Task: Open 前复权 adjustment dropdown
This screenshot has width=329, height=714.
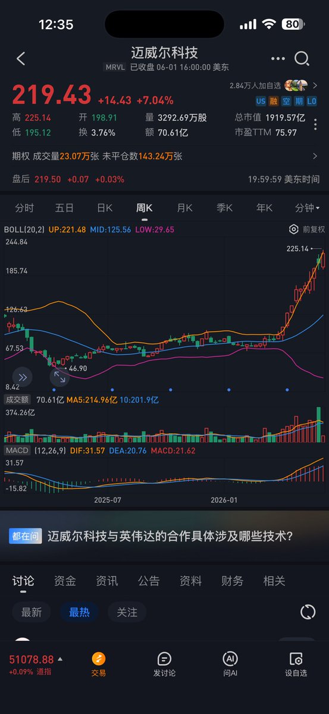Action: (314, 229)
